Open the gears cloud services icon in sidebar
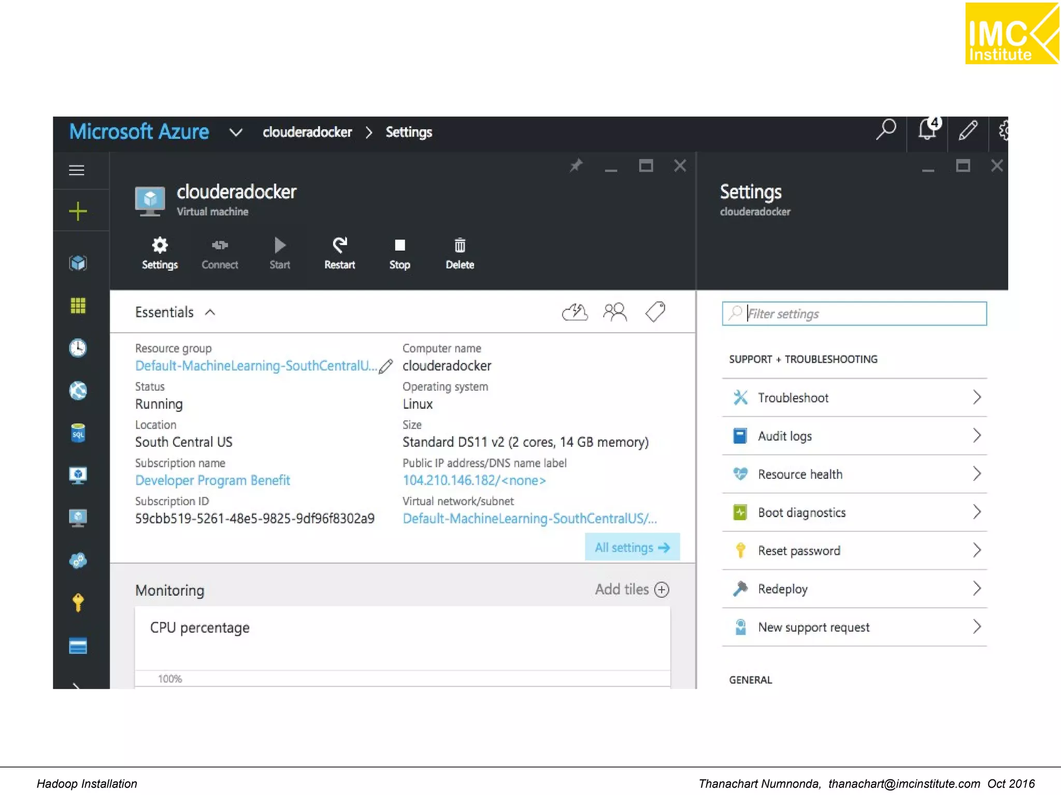The image size is (1061, 795). [x=78, y=560]
